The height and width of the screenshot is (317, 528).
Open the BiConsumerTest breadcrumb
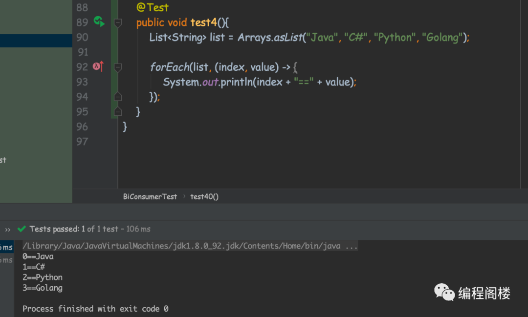(x=150, y=196)
